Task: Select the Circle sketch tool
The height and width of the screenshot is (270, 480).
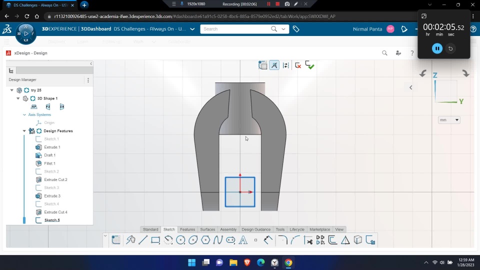Action: pos(180,240)
